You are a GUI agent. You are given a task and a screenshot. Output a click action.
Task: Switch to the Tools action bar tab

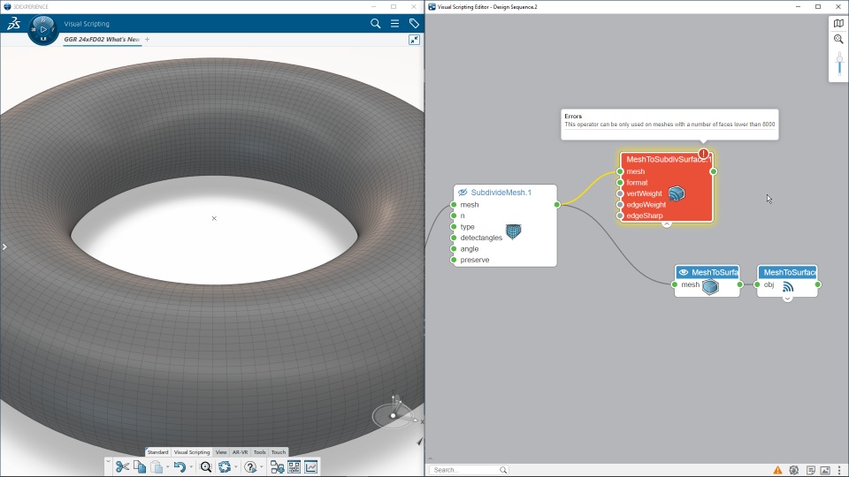tap(260, 452)
